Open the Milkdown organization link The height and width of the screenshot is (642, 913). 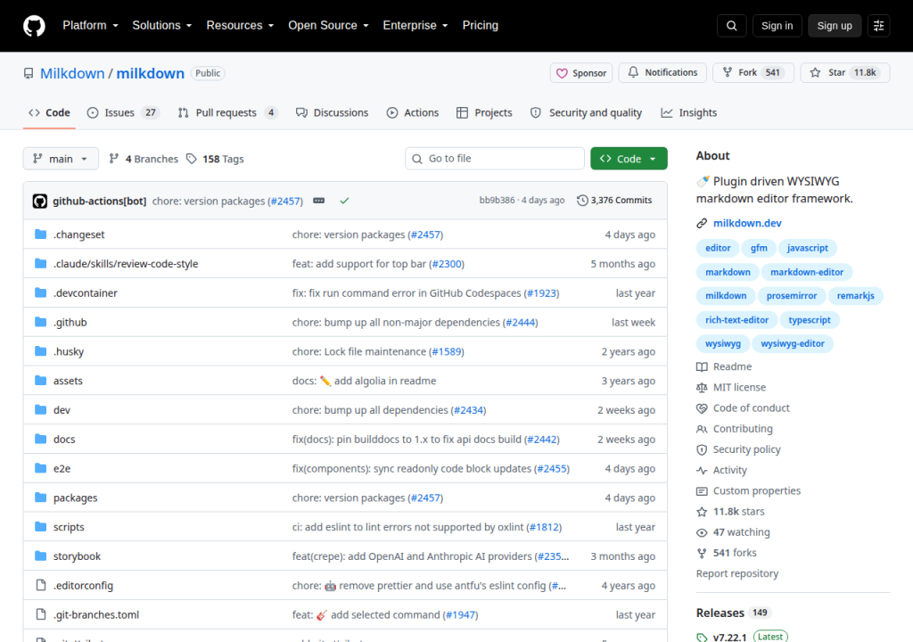pyautogui.click(x=72, y=73)
